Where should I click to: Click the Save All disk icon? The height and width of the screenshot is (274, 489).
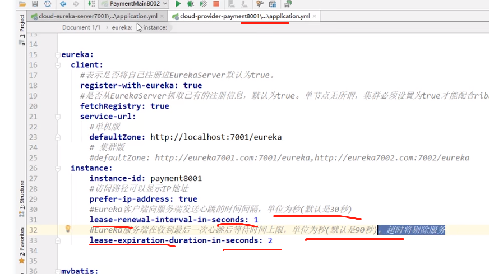coord(35,4)
